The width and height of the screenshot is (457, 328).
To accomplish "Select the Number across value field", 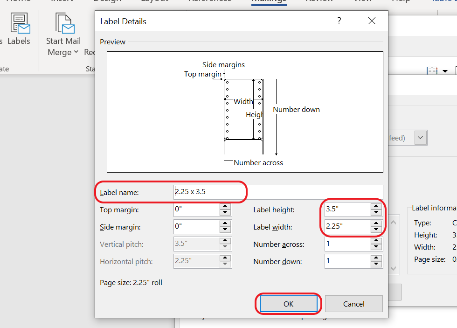I will click(x=346, y=244).
